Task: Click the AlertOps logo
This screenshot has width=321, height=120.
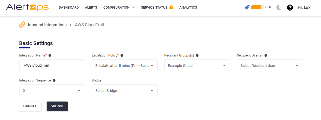Action: (27, 7)
